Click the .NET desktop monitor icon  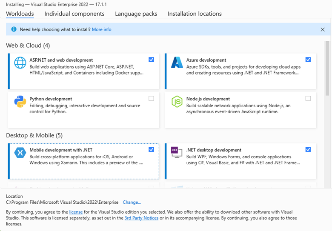point(177,152)
